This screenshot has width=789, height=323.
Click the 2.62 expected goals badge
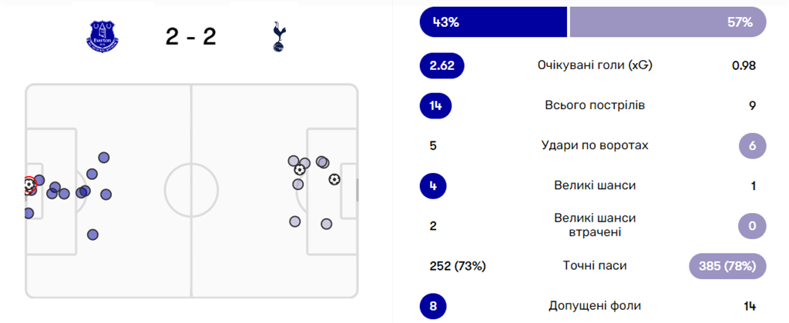442,65
